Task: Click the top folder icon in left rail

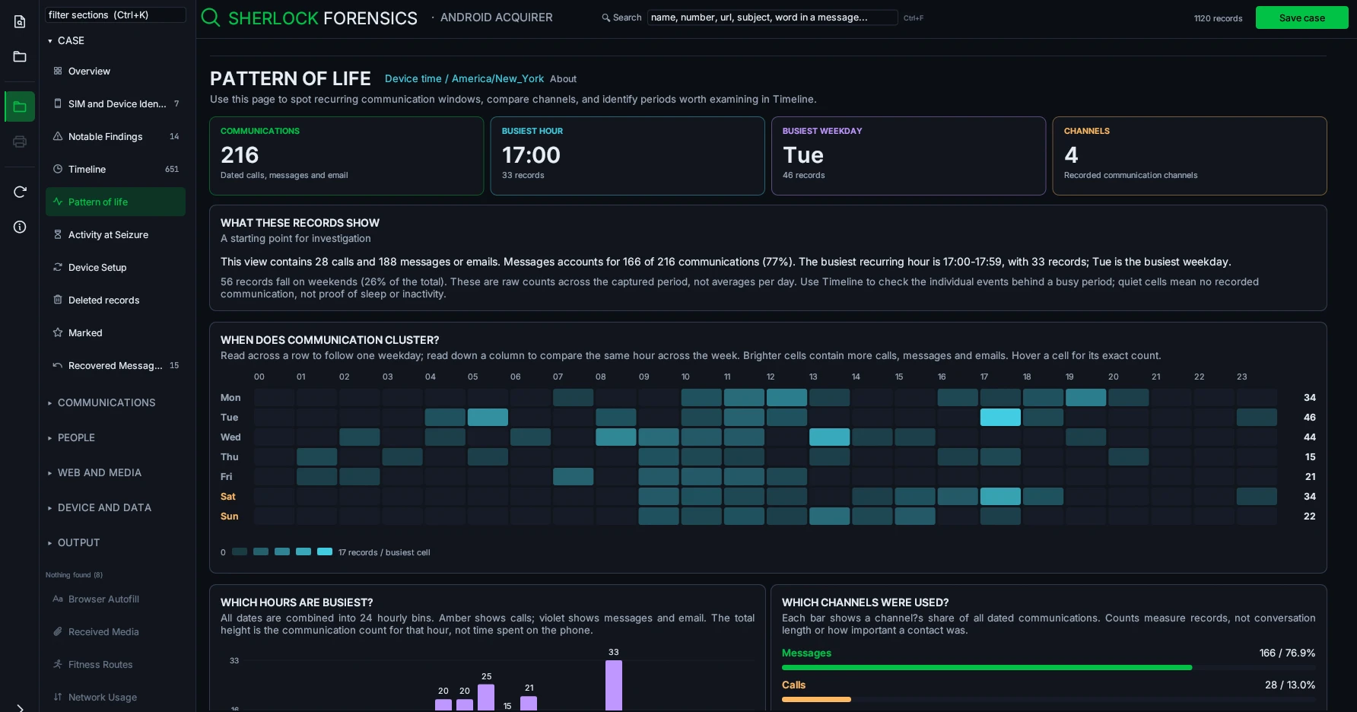Action: (20, 56)
